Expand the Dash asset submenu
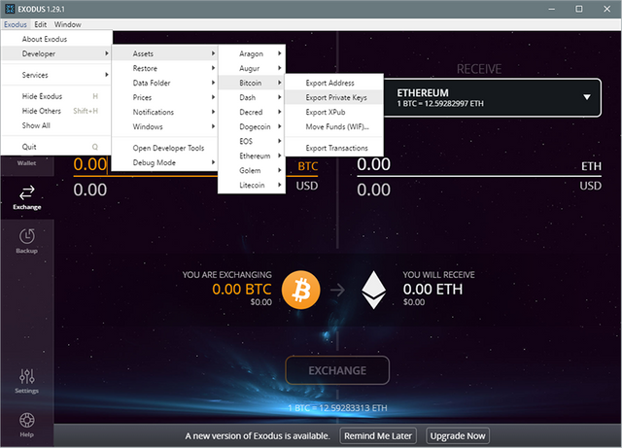This screenshot has width=622, height=448. [x=252, y=97]
